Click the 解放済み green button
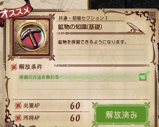The height and width of the screenshot is (127, 159). click(x=121, y=115)
